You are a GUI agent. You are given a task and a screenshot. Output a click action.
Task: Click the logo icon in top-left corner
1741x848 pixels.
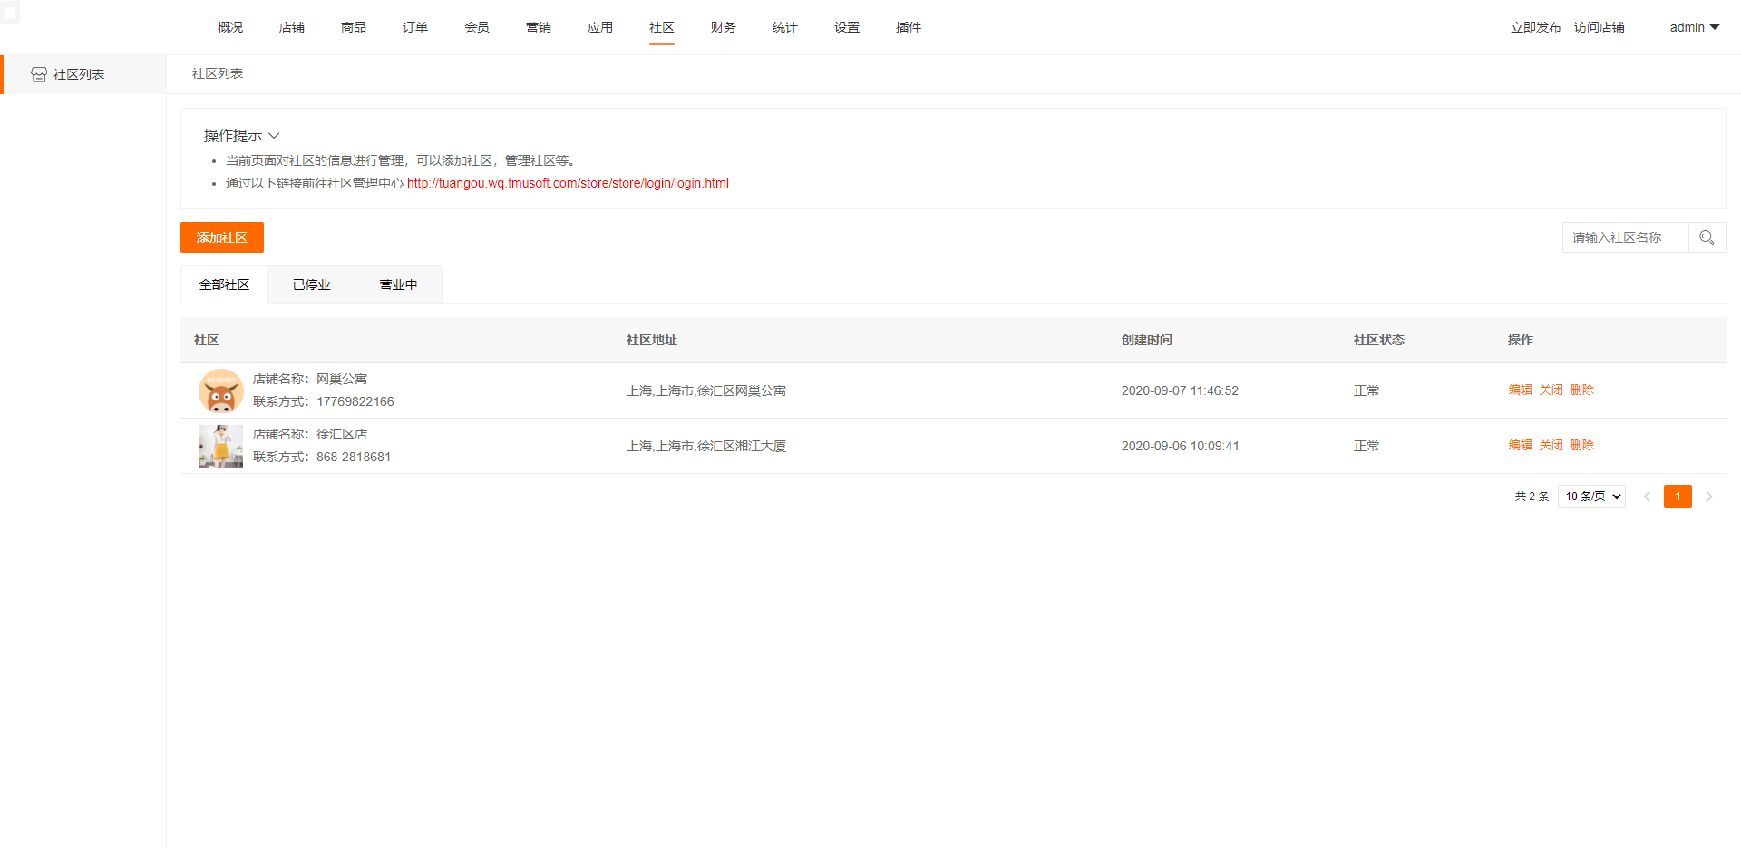[x=10, y=13]
